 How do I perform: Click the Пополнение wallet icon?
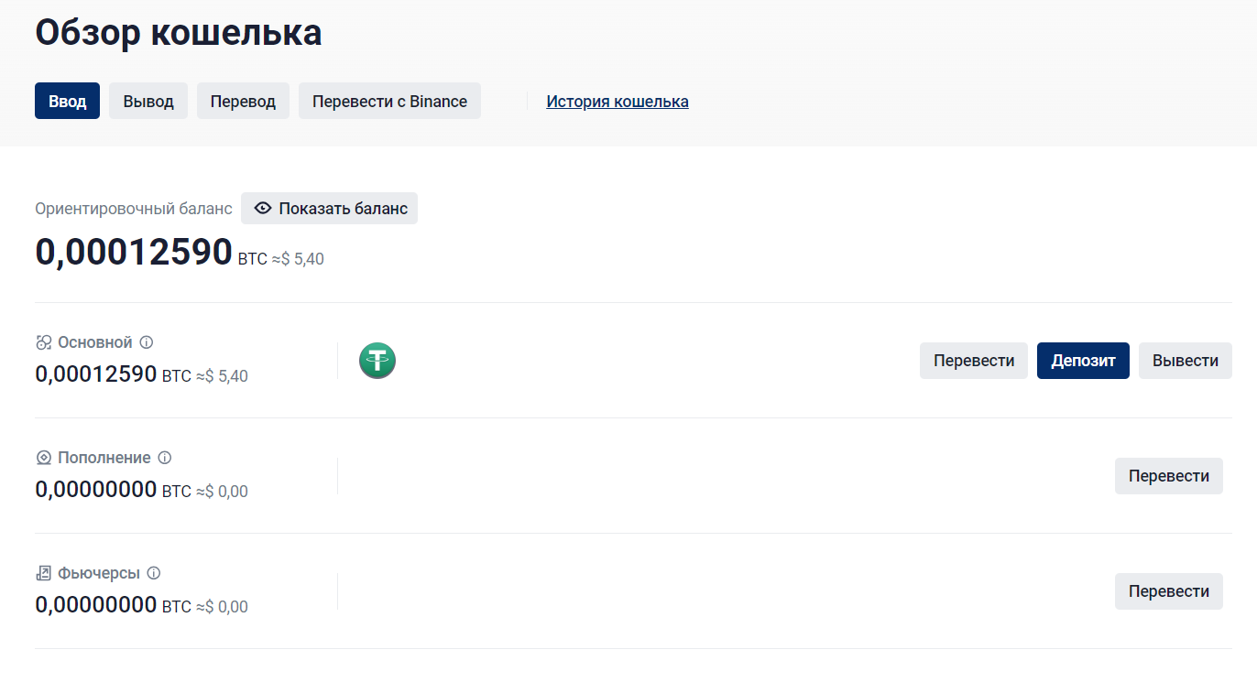pyautogui.click(x=43, y=458)
